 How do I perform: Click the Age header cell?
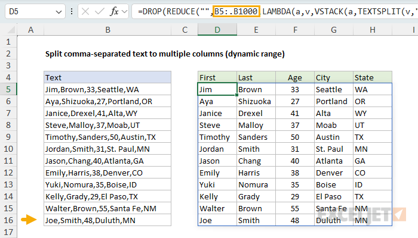(294, 77)
